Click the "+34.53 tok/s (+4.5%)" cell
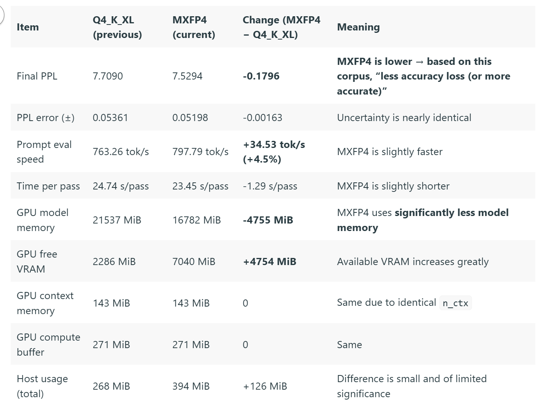The image size is (546, 413). 274,152
